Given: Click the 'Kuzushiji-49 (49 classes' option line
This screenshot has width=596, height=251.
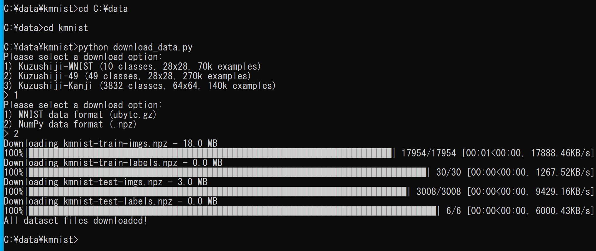Looking at the screenshot, I should point(127,76).
